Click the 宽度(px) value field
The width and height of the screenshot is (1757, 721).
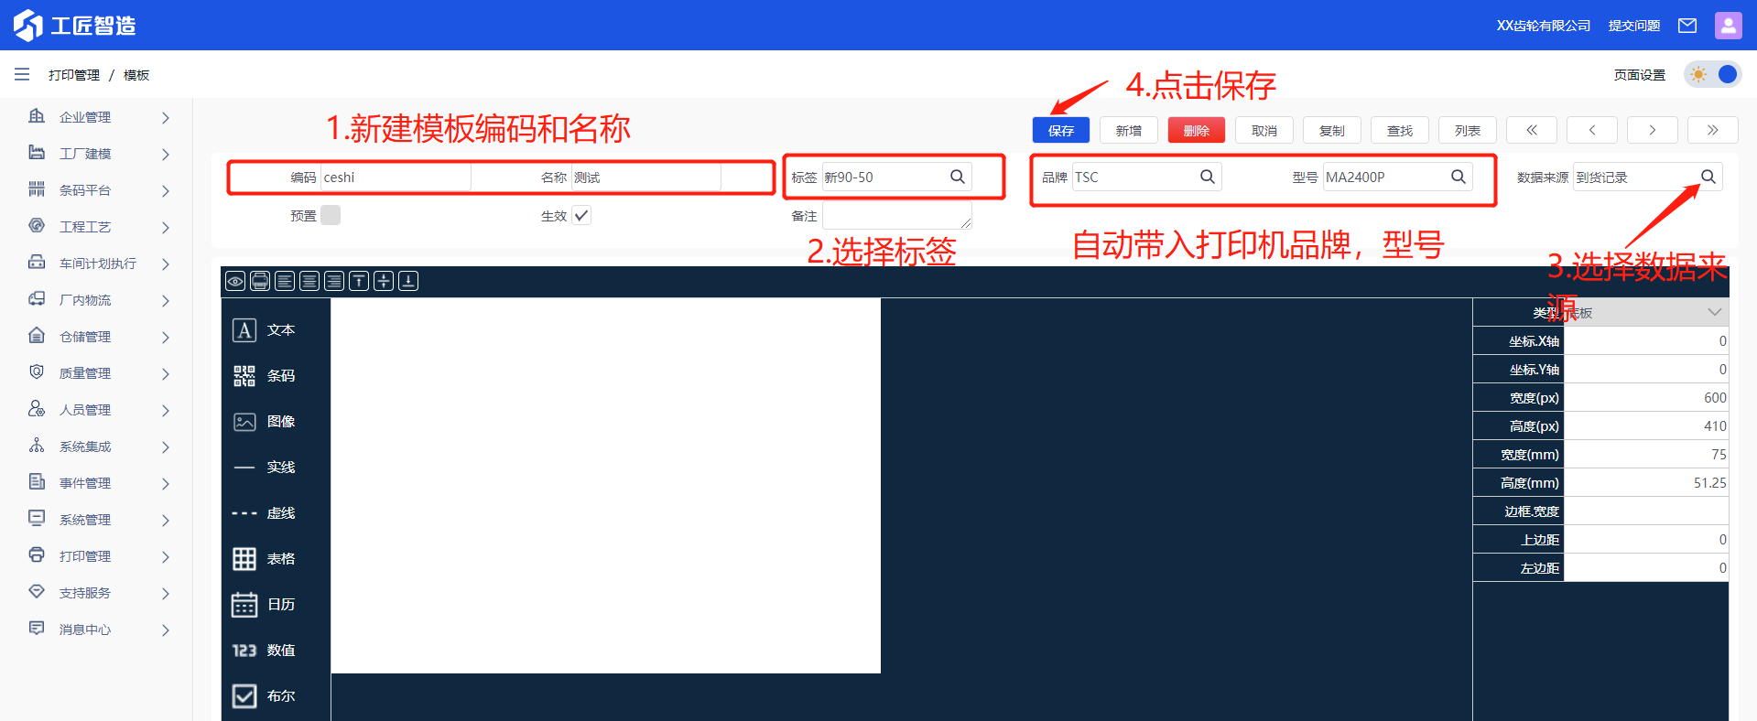(1645, 398)
